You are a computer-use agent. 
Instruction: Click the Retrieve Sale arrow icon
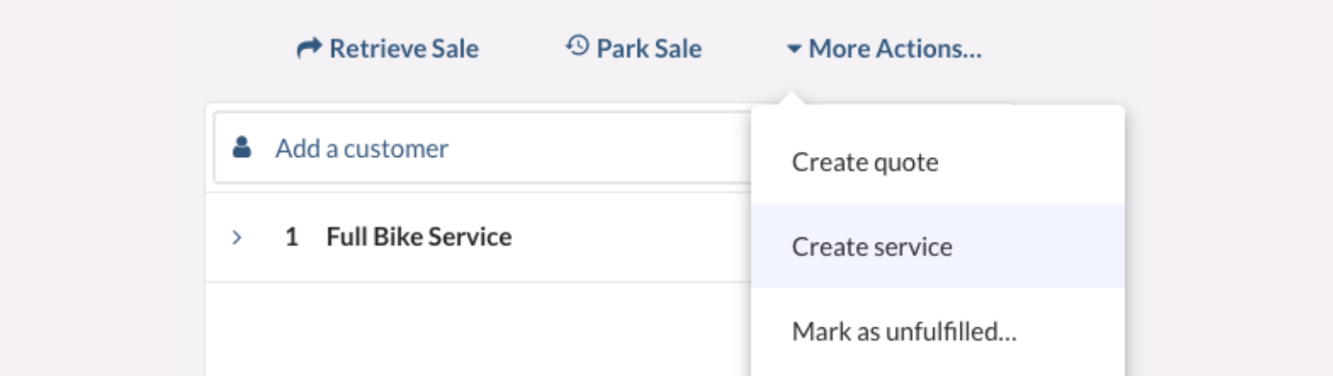[x=308, y=49]
